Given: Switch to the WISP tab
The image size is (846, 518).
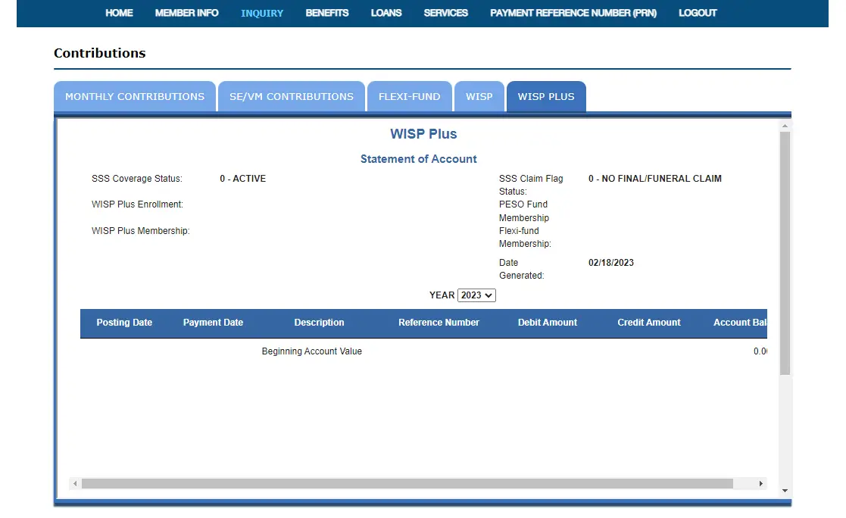Looking at the screenshot, I should click(x=479, y=97).
